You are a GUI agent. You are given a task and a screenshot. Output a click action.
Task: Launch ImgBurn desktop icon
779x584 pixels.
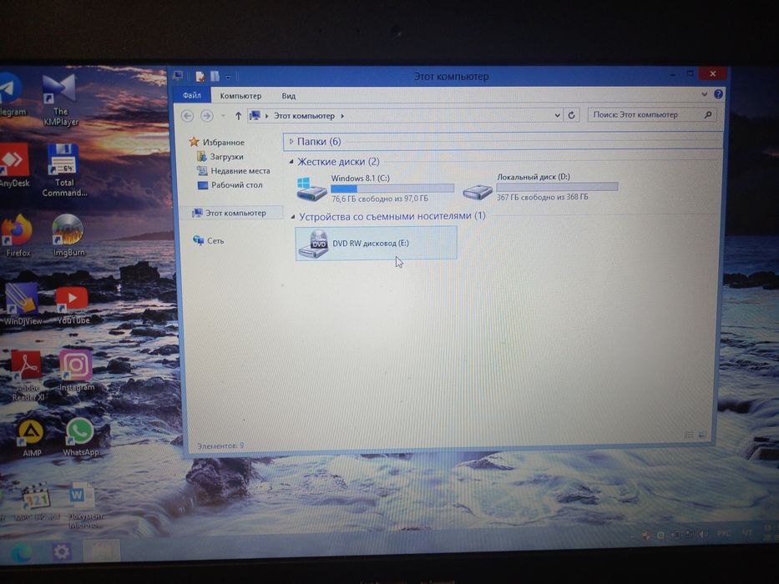(68, 235)
